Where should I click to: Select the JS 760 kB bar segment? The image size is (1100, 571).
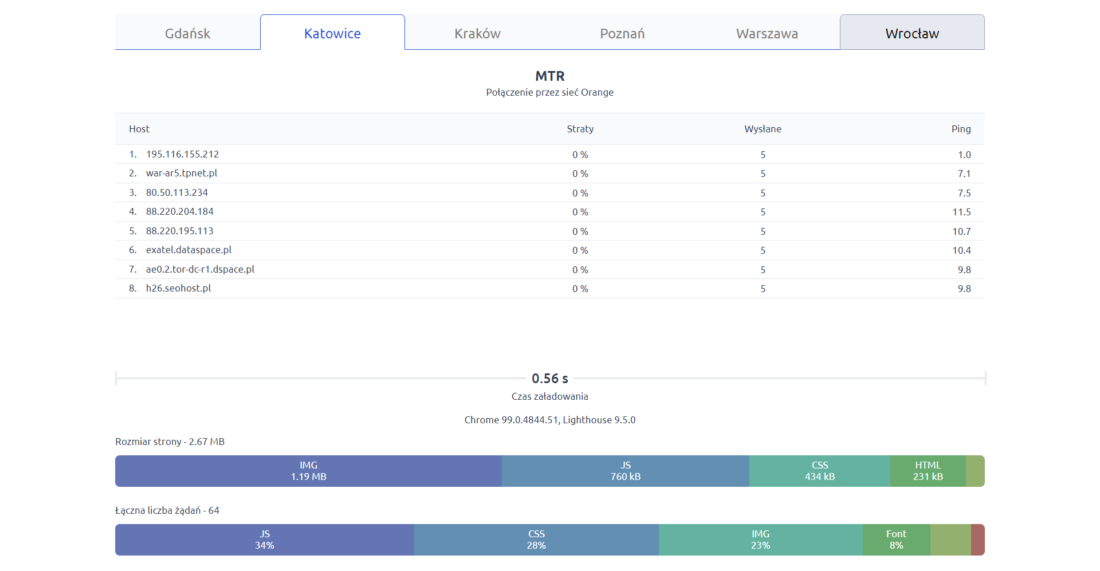[625, 471]
